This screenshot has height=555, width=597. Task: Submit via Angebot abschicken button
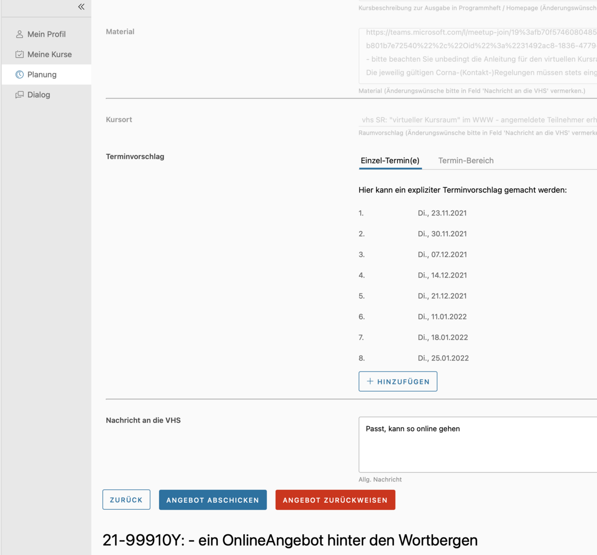coord(212,500)
